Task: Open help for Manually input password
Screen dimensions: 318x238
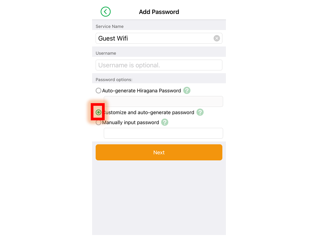Action: click(165, 122)
